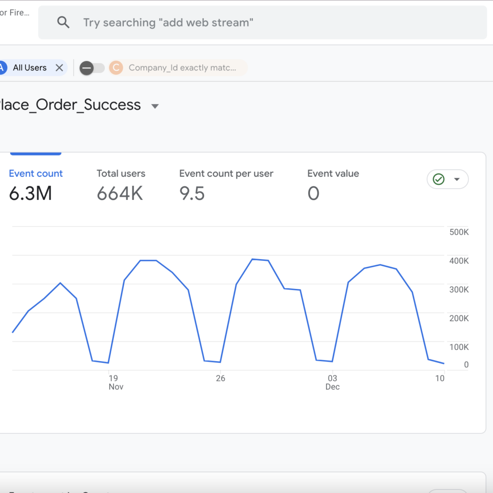Image resolution: width=493 pixels, height=493 pixels.
Task: Toggle the Company_Id comparison switch
Action: [92, 68]
